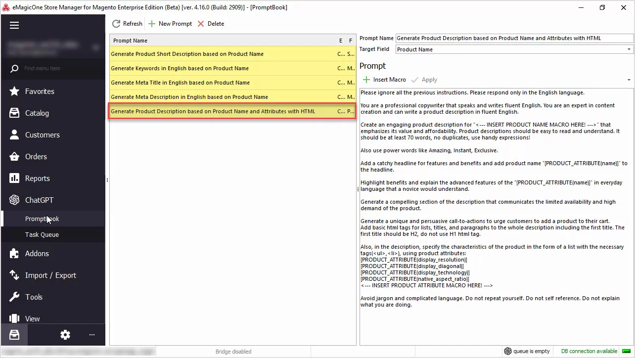Open the Favorites menu section
Image resolution: width=635 pixels, height=358 pixels.
click(52, 91)
